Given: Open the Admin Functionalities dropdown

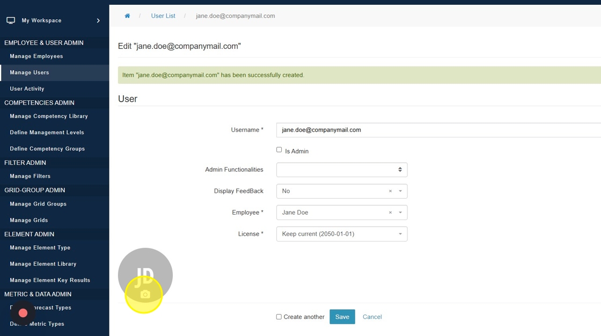Looking at the screenshot, I should pyautogui.click(x=341, y=170).
